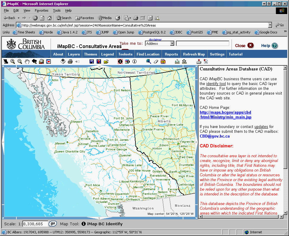Click the layered identify info icon

point(127,61)
